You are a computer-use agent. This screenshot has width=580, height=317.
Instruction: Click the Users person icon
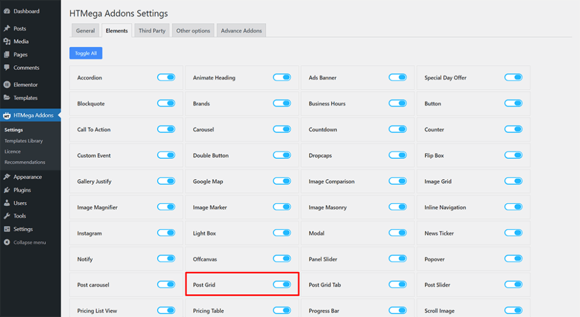pyautogui.click(x=7, y=203)
